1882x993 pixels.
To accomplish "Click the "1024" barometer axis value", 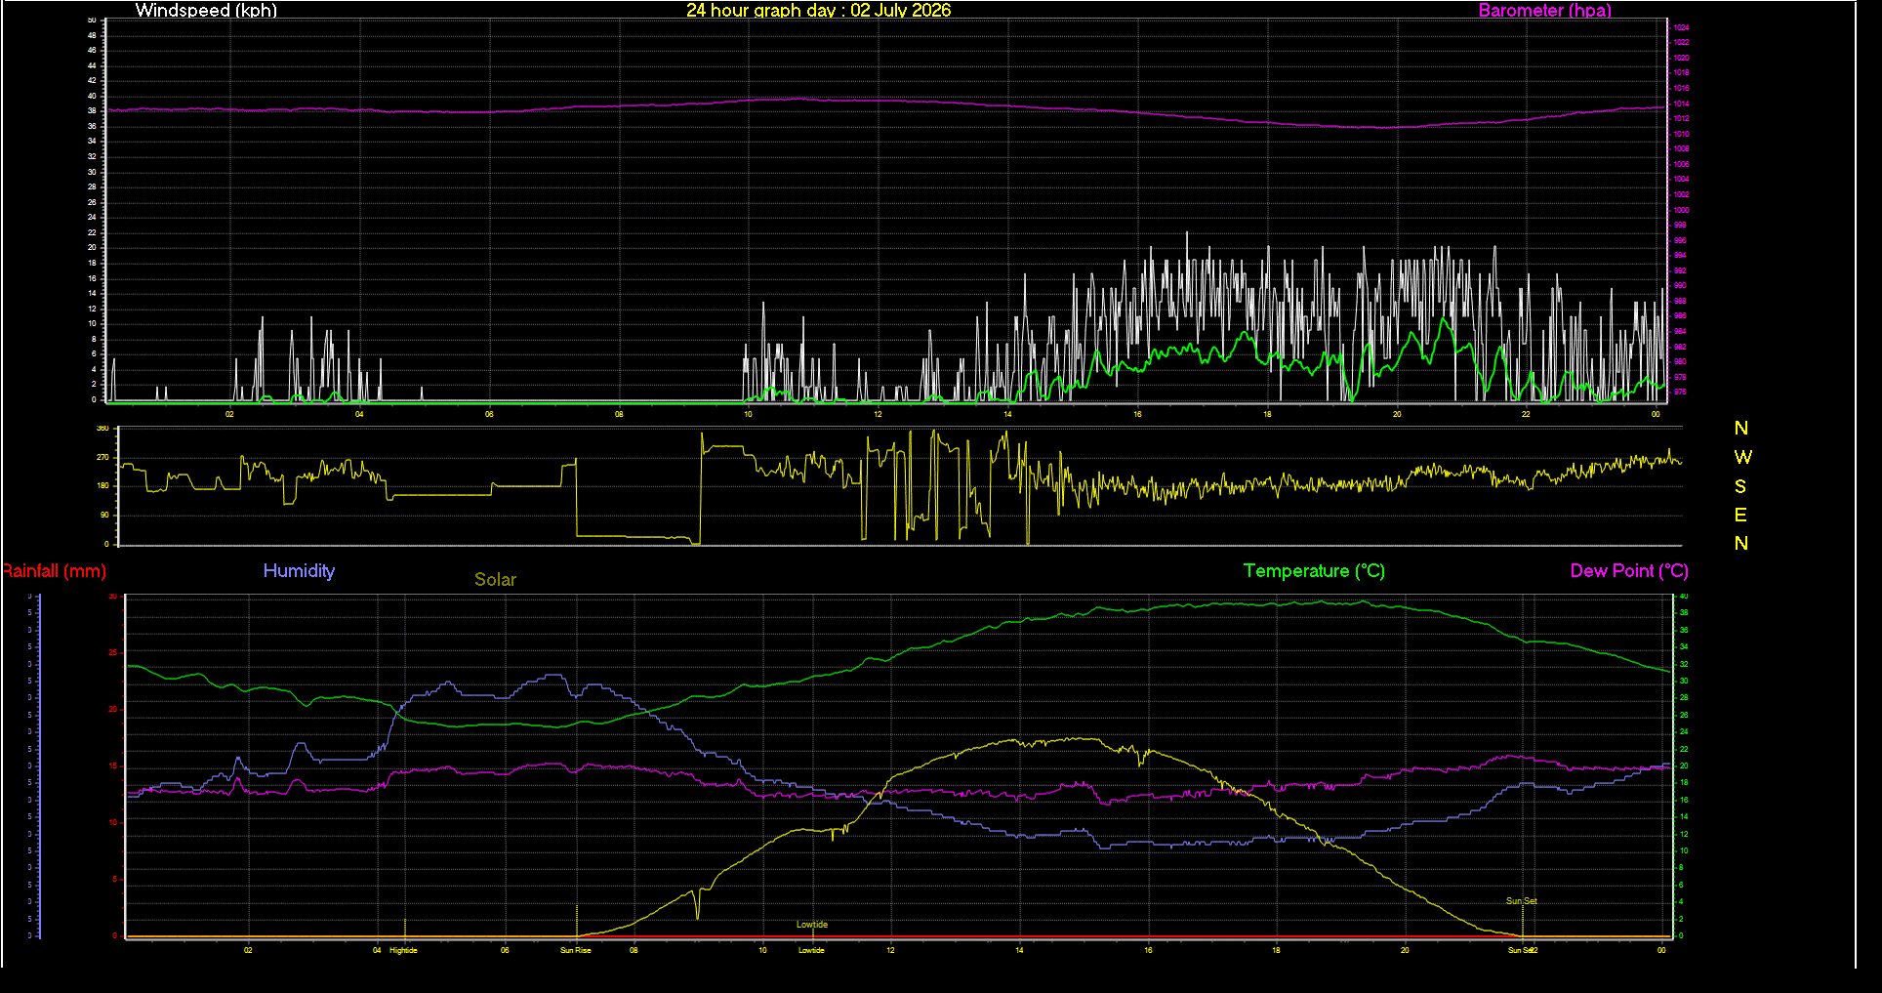I will pyautogui.click(x=1681, y=28).
